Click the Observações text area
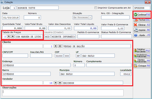Image resolution: width=152 pixels, height=99 pixels. [63, 93]
